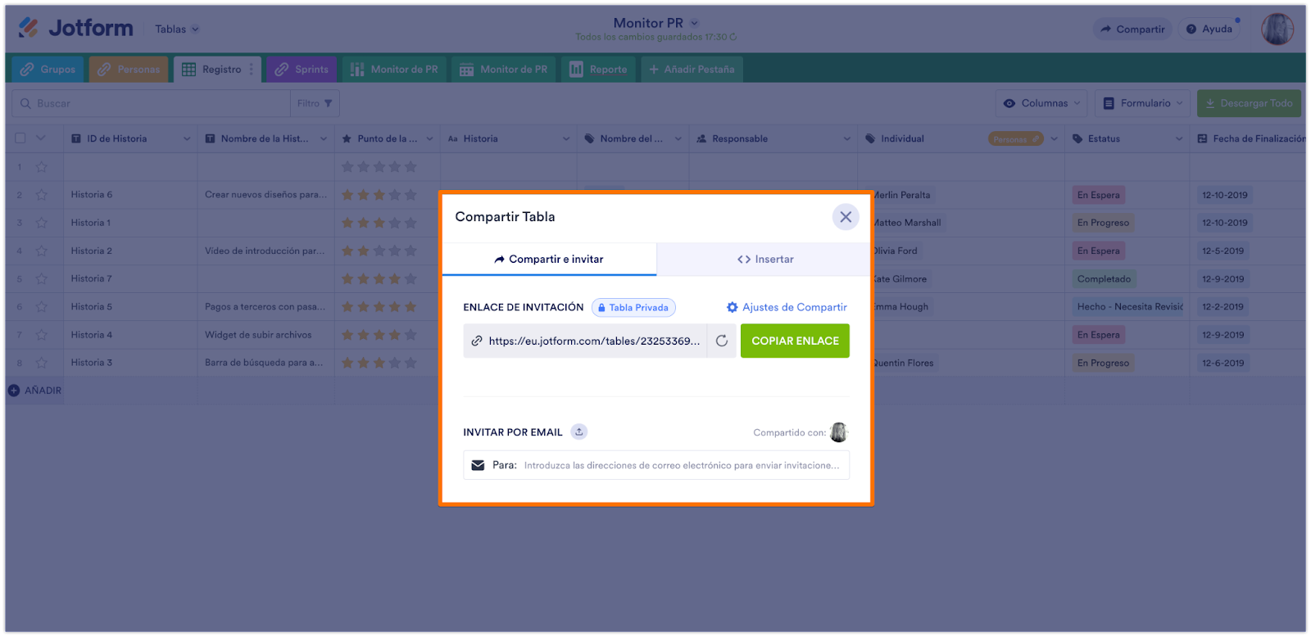The image size is (1311, 637).
Task: Click the cell Video de introducción par...
Action: pyautogui.click(x=265, y=251)
